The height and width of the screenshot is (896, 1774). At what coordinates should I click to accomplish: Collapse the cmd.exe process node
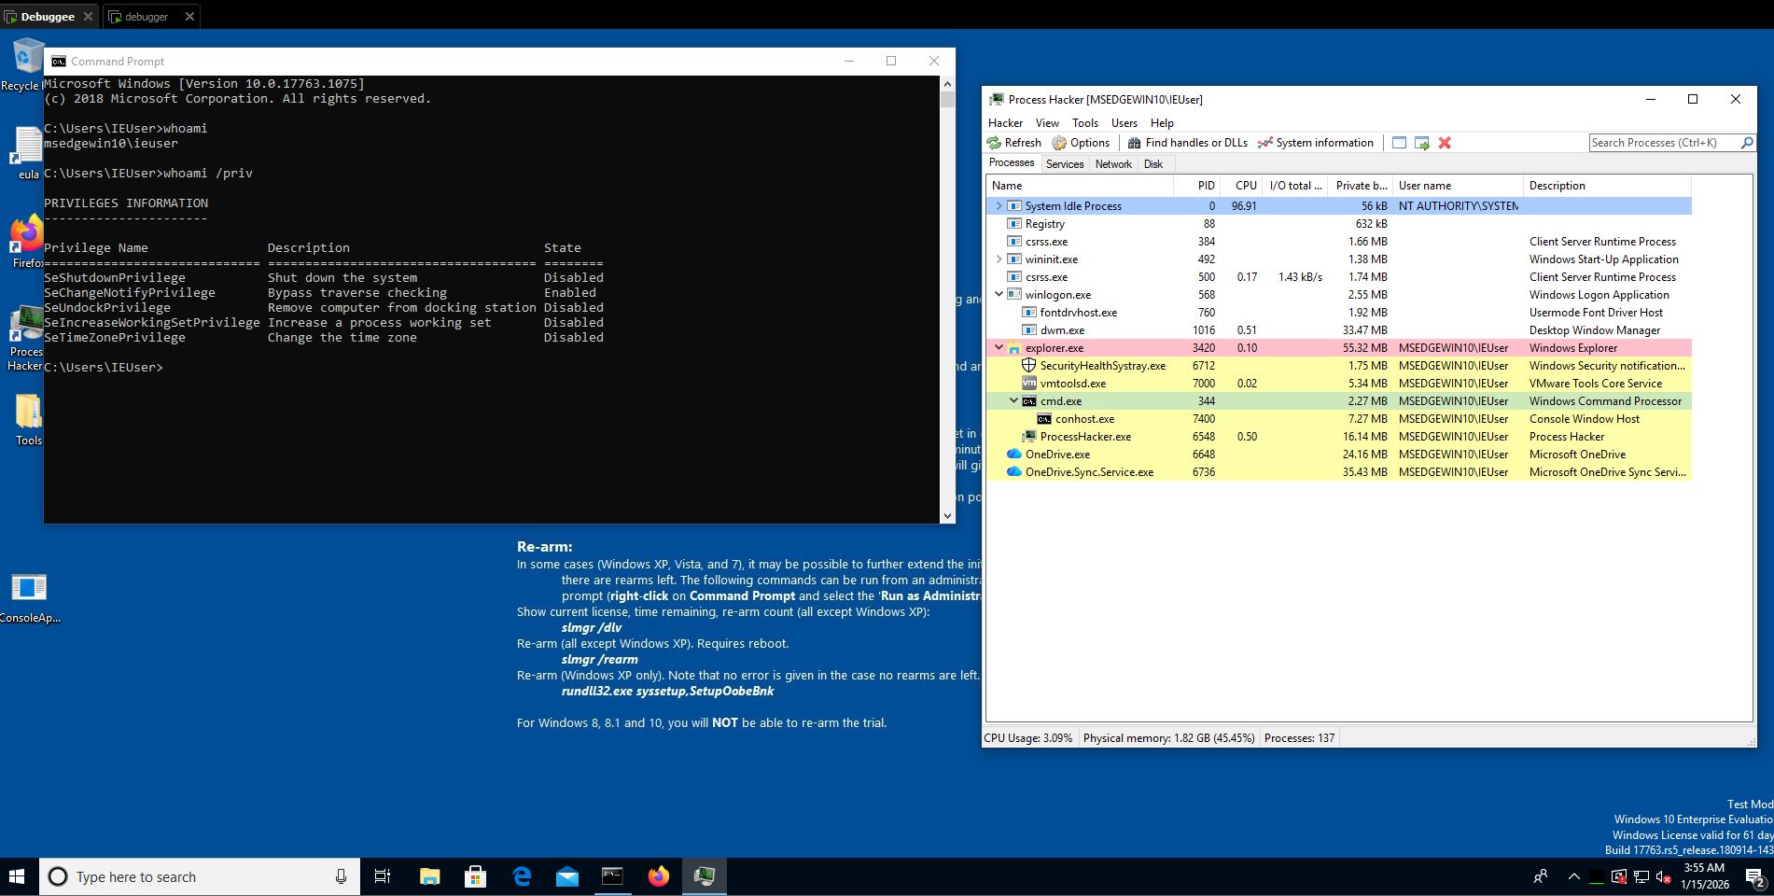pyautogui.click(x=1013, y=401)
